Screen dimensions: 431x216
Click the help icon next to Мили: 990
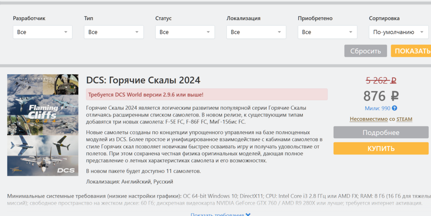[394, 108]
